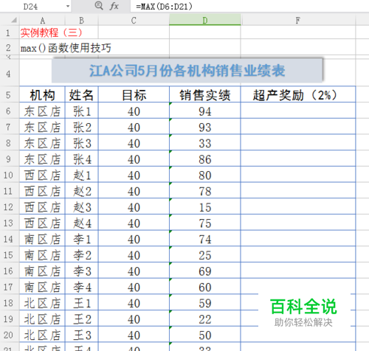This screenshot has height=351, width=369.
Task: Click the cell with value 80
Action: tap(205, 175)
